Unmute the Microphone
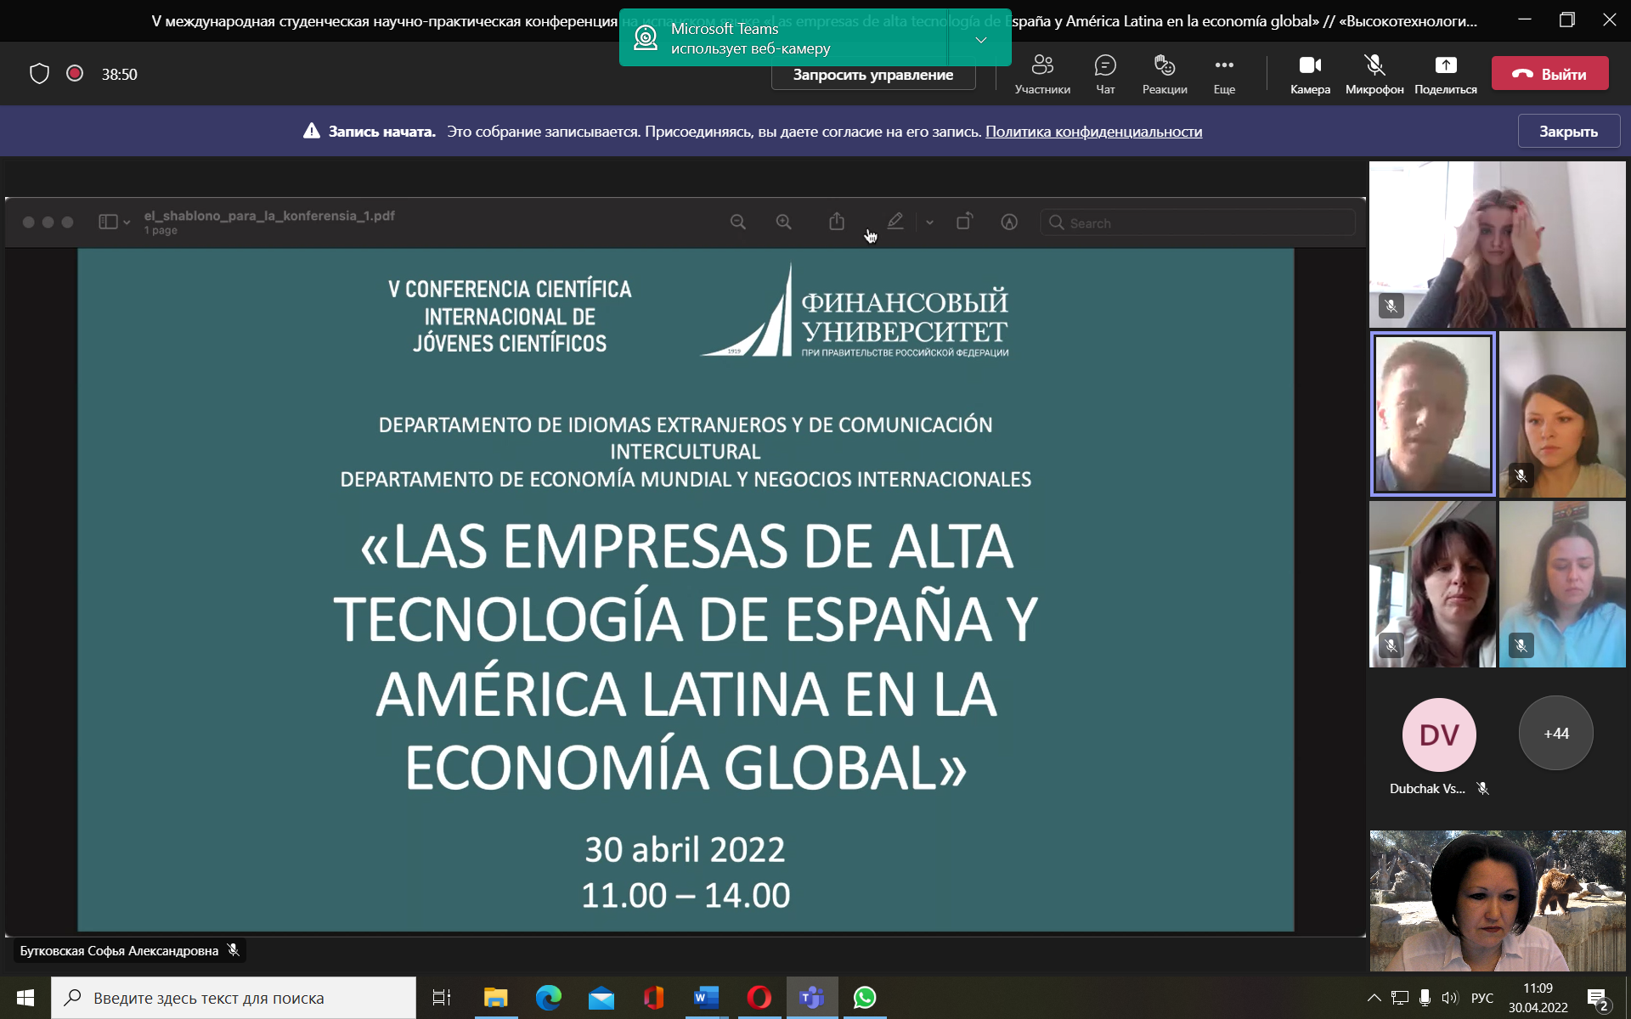 pyautogui.click(x=1374, y=74)
